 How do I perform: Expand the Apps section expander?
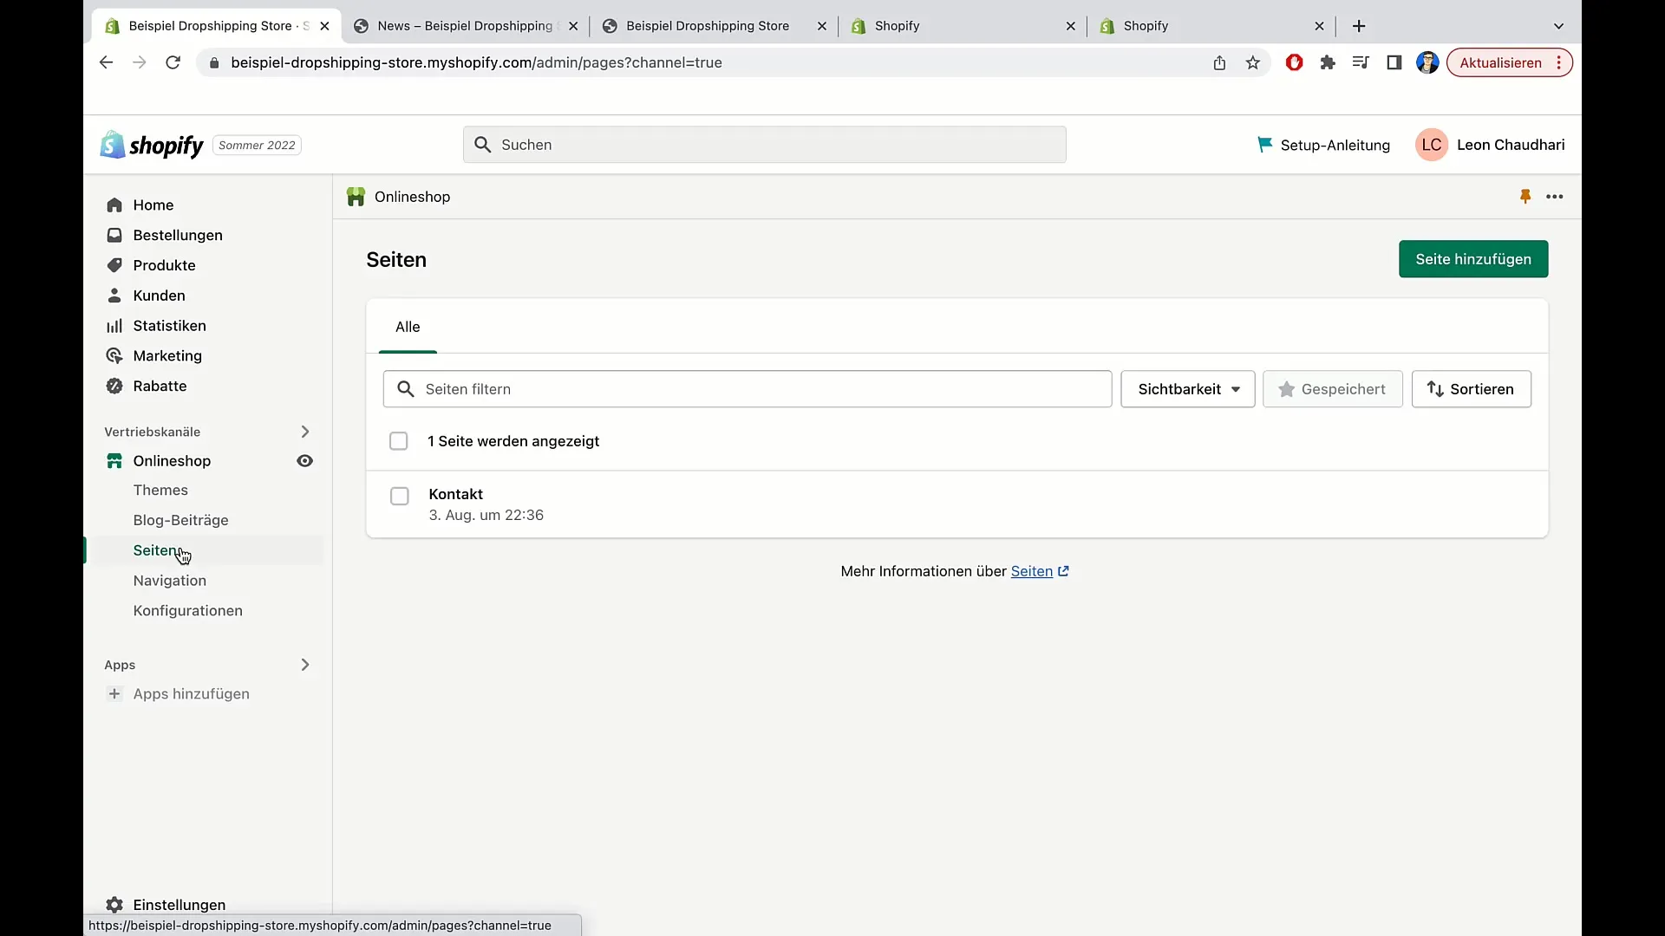(304, 664)
